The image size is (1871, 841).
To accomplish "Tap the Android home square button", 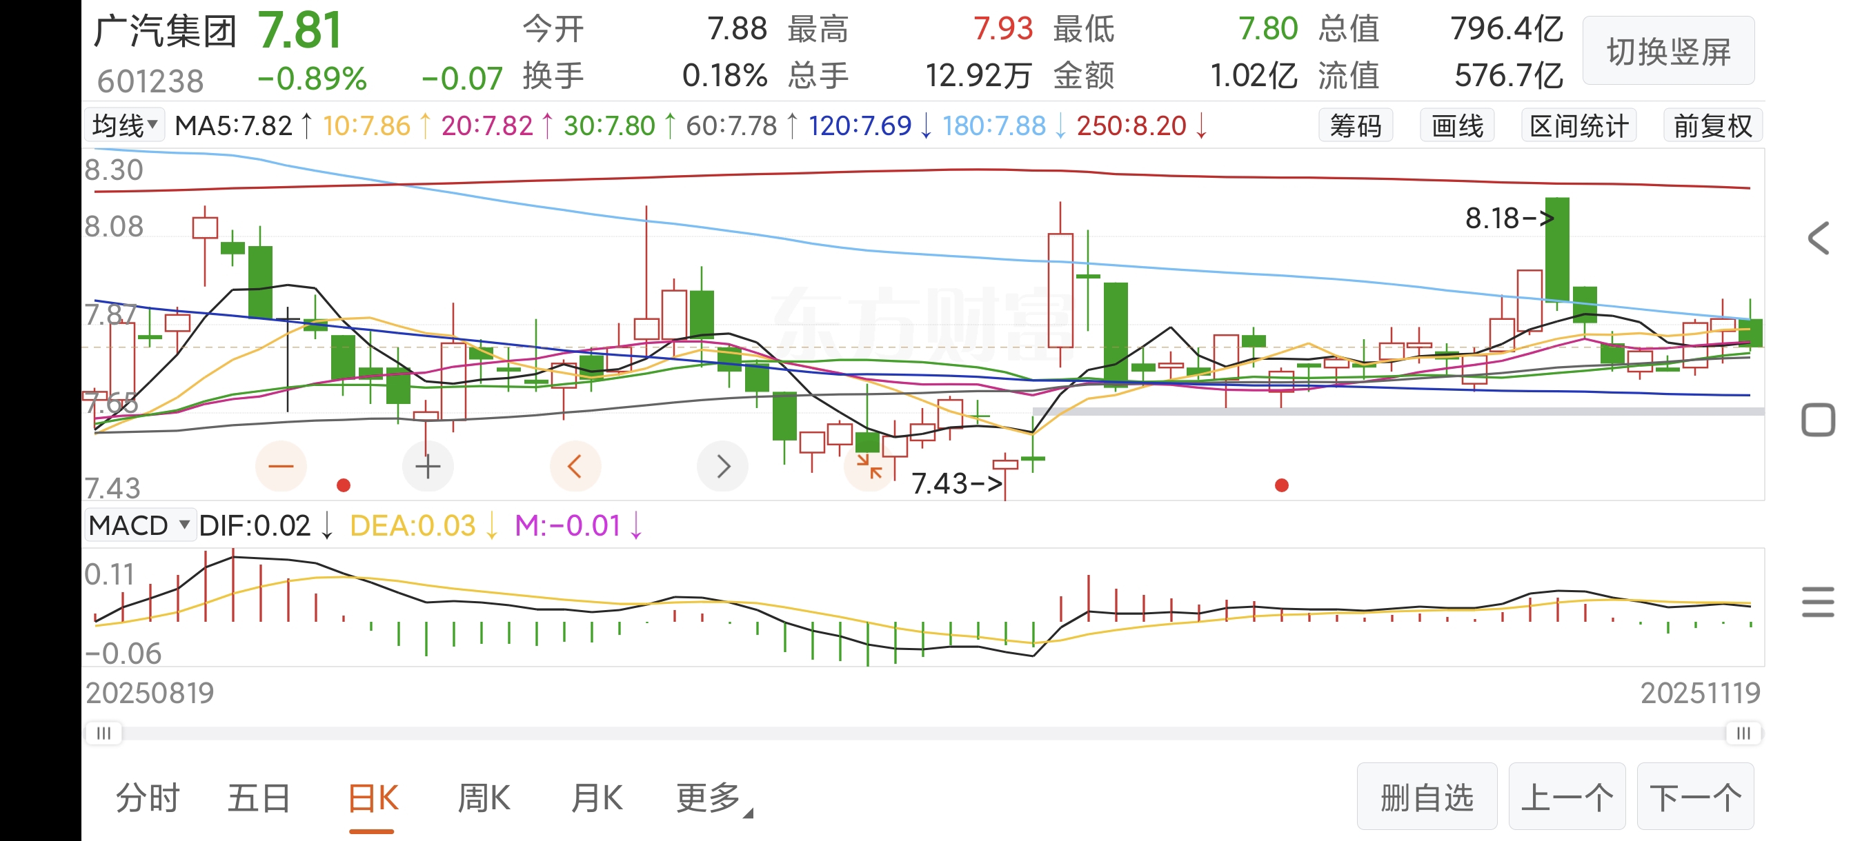I will tap(1817, 420).
